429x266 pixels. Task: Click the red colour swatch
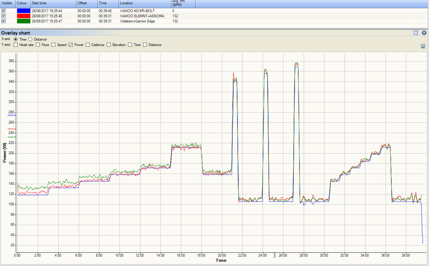coord(23,16)
